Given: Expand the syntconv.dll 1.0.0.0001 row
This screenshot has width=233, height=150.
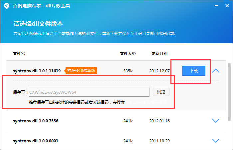Looking at the screenshot, I should click(x=216, y=140).
